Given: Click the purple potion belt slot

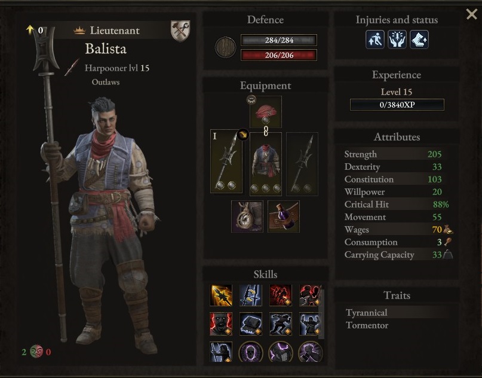Looking at the screenshot, I should pos(284,217).
